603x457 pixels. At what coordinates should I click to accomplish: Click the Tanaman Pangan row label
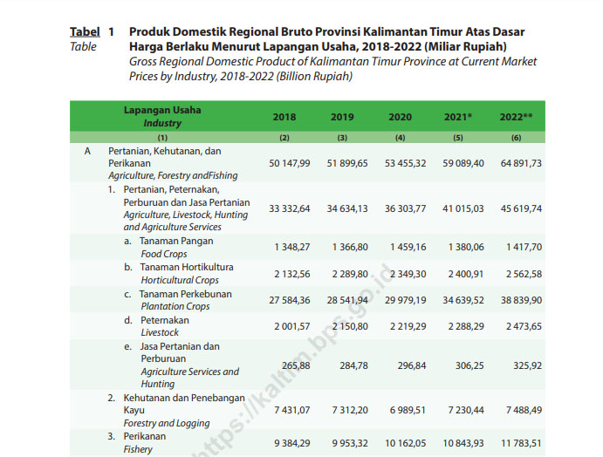tap(176, 241)
